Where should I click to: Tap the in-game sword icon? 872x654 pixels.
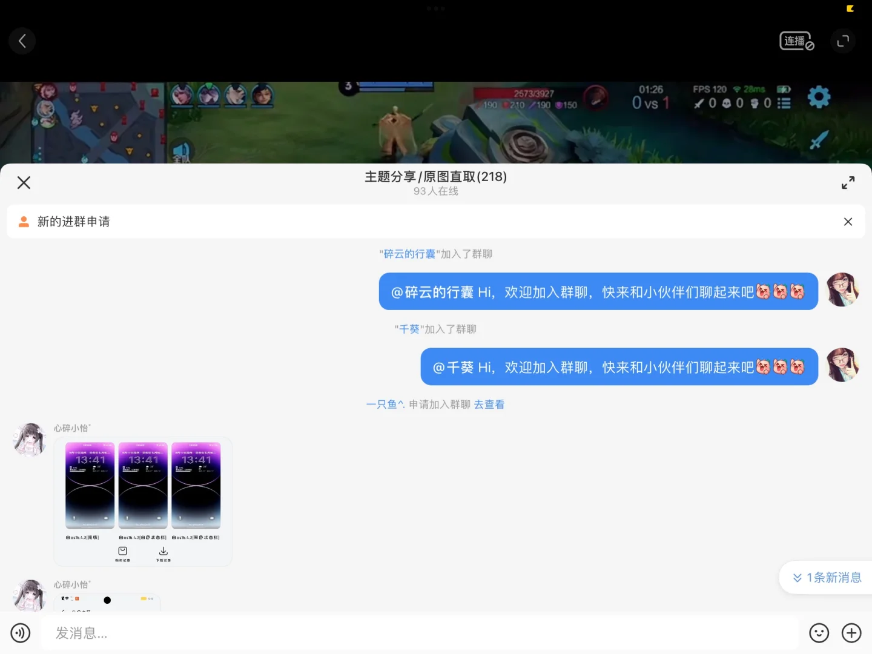tap(819, 140)
